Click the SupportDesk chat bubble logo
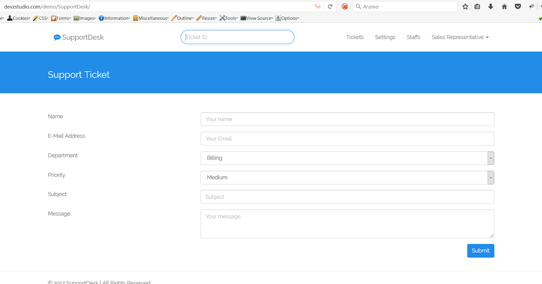The width and height of the screenshot is (542, 284). 57,37
